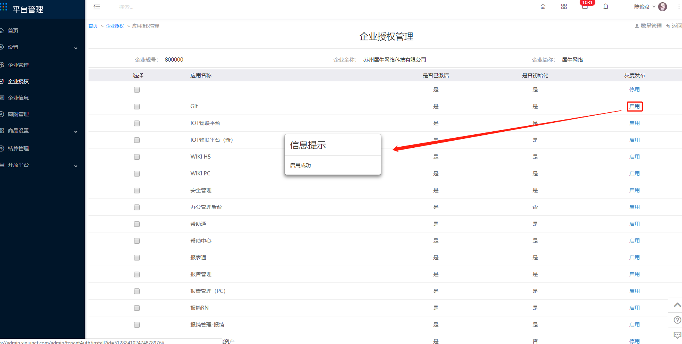The width and height of the screenshot is (682, 344).
Task: Click 启用 for 报表通 row
Action: (x=635, y=257)
